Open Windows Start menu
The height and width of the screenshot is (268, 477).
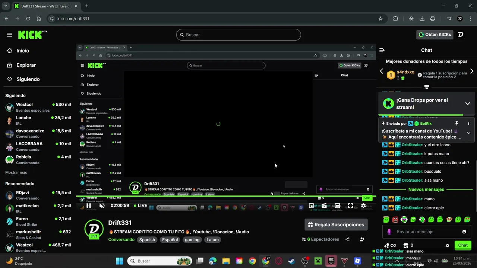coord(120,261)
